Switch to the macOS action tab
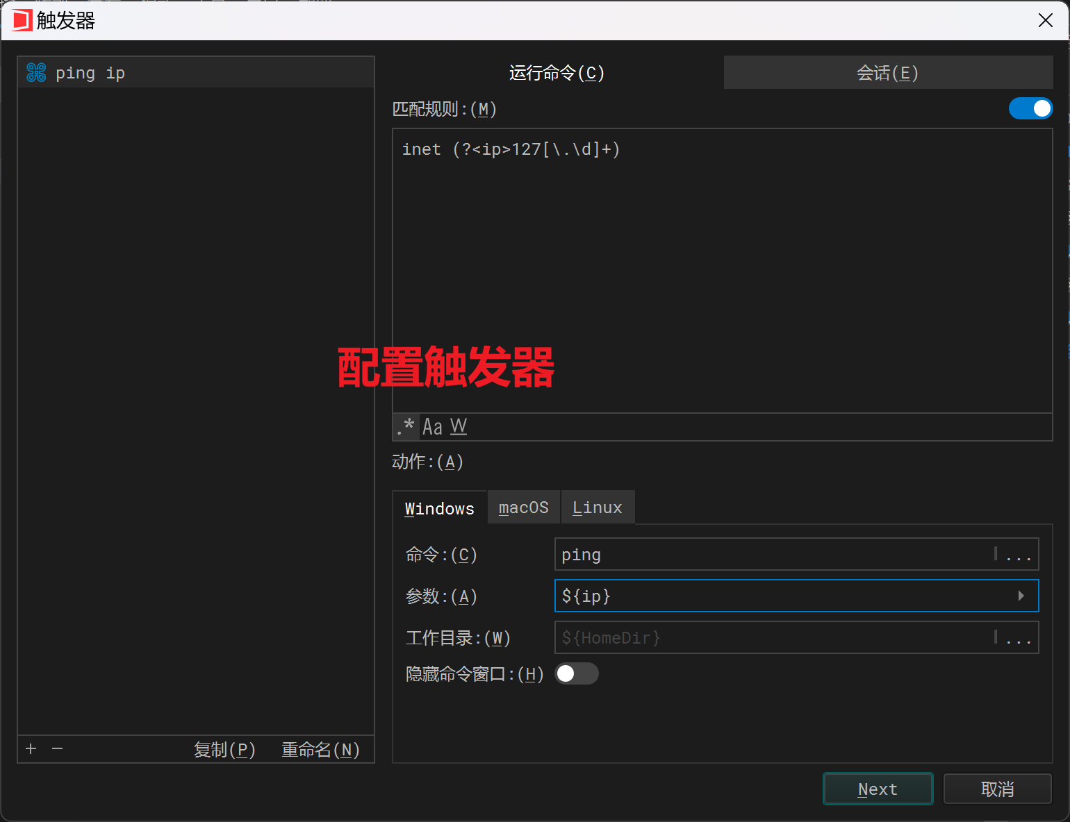 pos(524,508)
